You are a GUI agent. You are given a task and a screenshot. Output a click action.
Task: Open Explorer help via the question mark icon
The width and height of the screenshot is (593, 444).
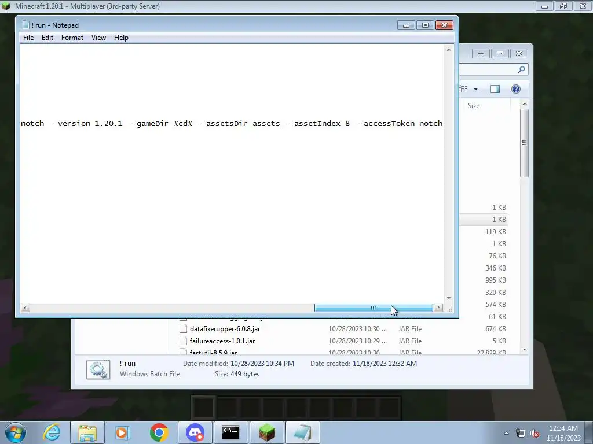tap(516, 89)
